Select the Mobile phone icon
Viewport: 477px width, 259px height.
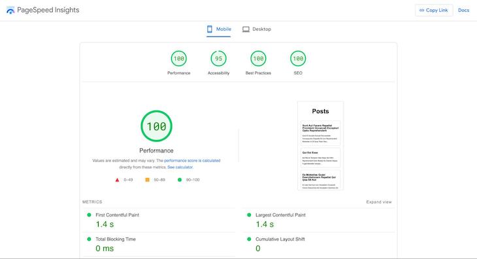click(210, 29)
